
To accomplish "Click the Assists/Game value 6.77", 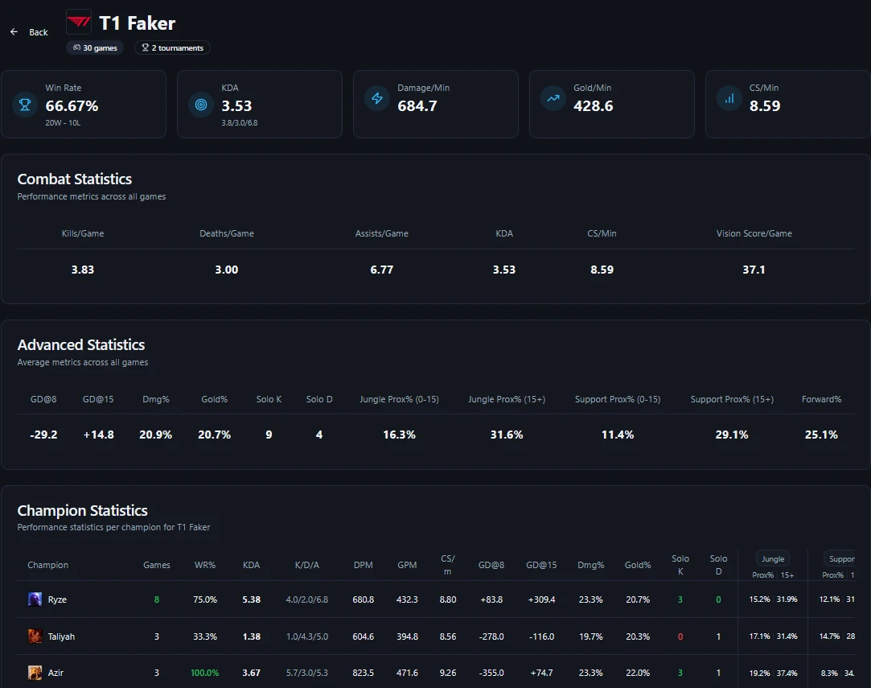I will (x=382, y=270).
